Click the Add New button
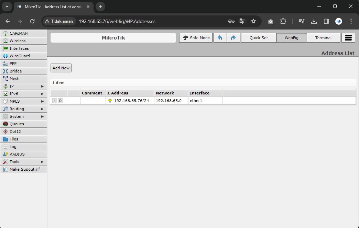This screenshot has height=228, width=359. [61, 68]
